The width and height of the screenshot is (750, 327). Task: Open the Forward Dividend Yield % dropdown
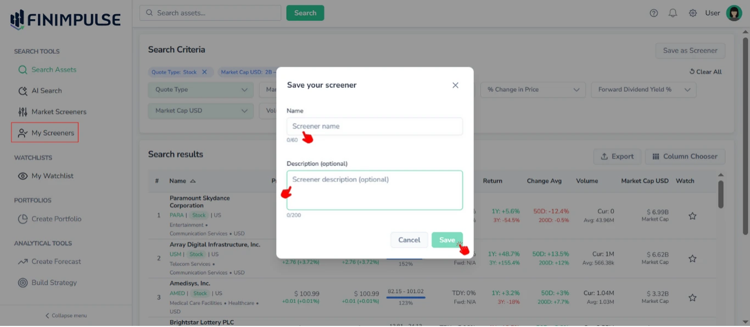point(643,89)
